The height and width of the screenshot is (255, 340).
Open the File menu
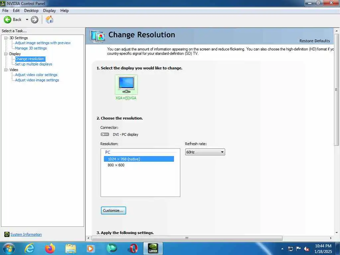coord(5,11)
